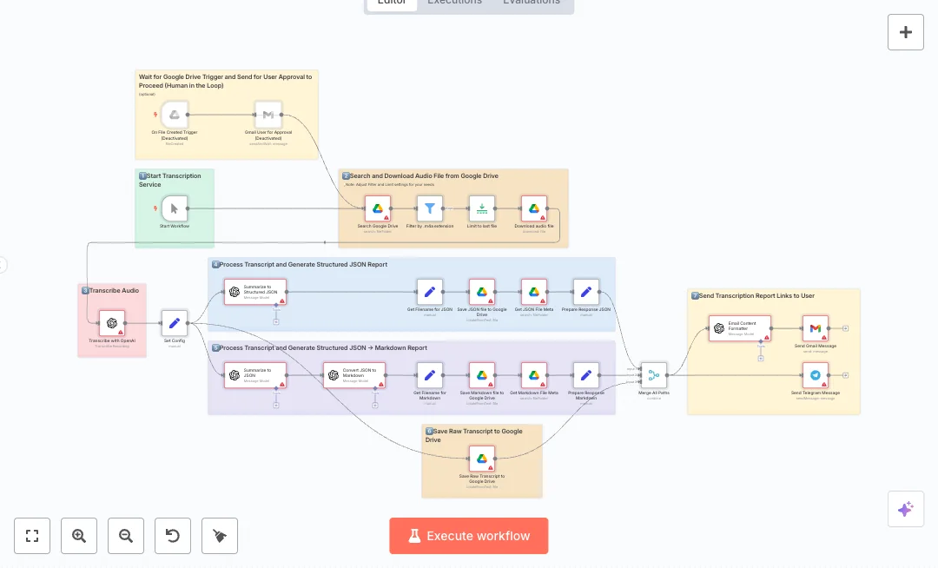
Task: Add tool under Convert JSON to Markdown node
Action: click(375, 405)
